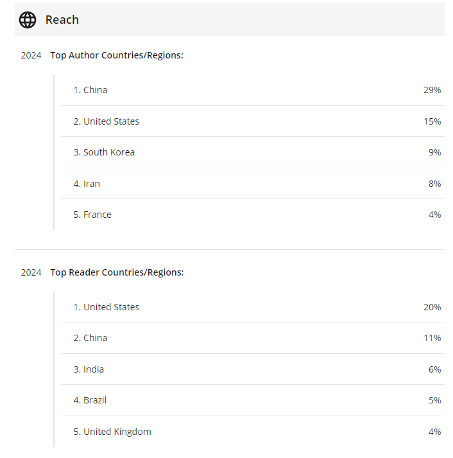The height and width of the screenshot is (458, 453).
Task: Click the 11% value for China readers
Action: click(x=432, y=338)
